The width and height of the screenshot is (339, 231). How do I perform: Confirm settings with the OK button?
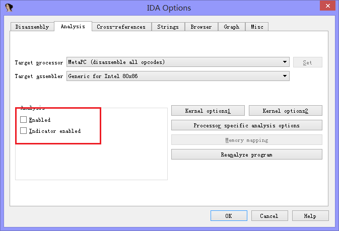[x=228, y=216]
